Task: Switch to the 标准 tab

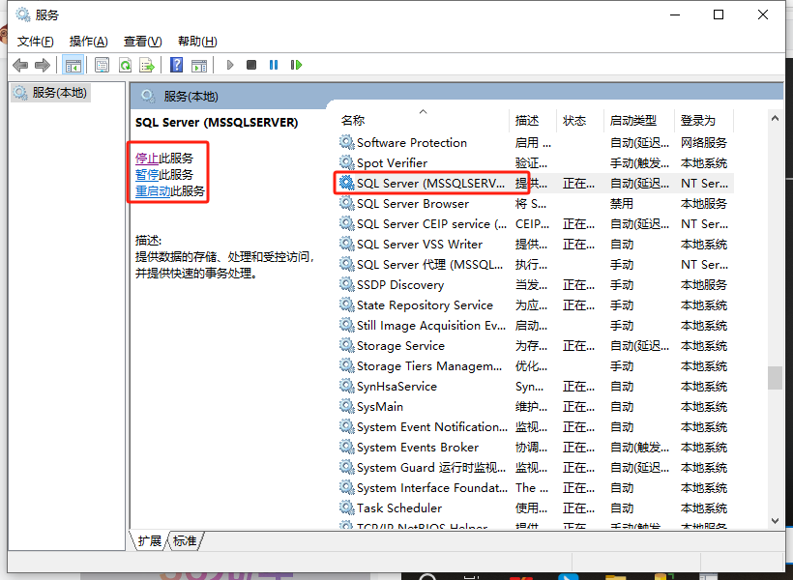Action: tap(185, 541)
